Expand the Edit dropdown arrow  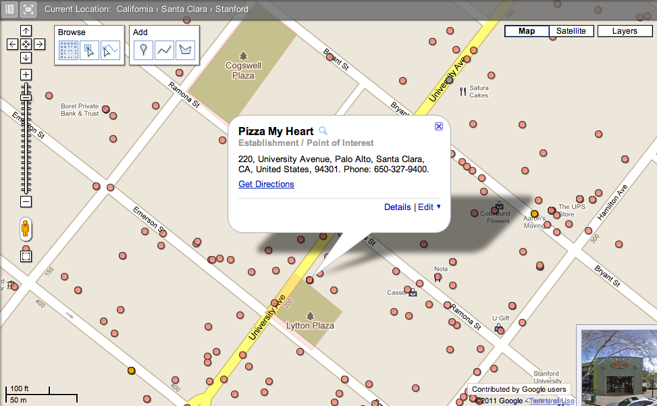click(439, 206)
